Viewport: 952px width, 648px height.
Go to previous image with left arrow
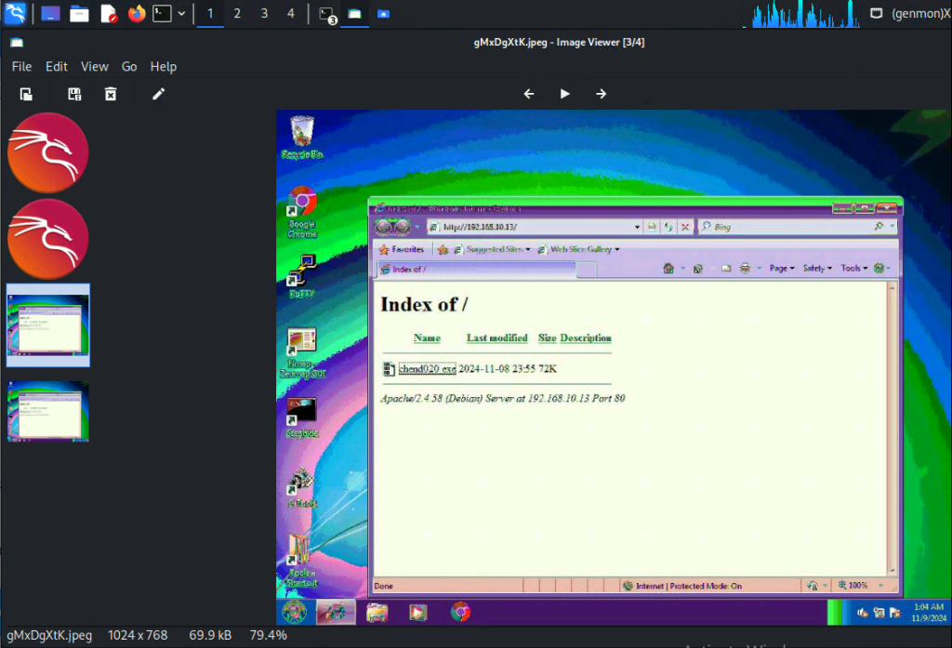pyautogui.click(x=529, y=94)
